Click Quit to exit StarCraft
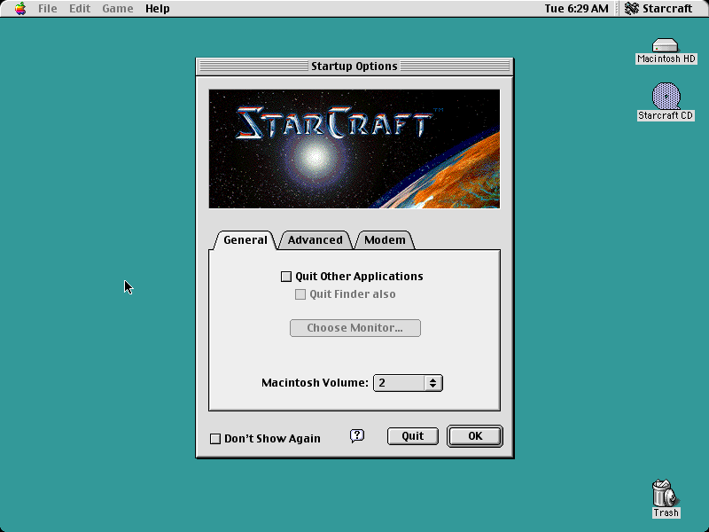 [x=412, y=435]
